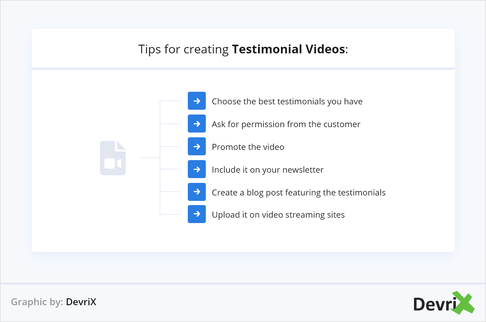Click 'Ask for permission from the customer' text
Viewport: 486px width, 322px height.
coord(286,124)
